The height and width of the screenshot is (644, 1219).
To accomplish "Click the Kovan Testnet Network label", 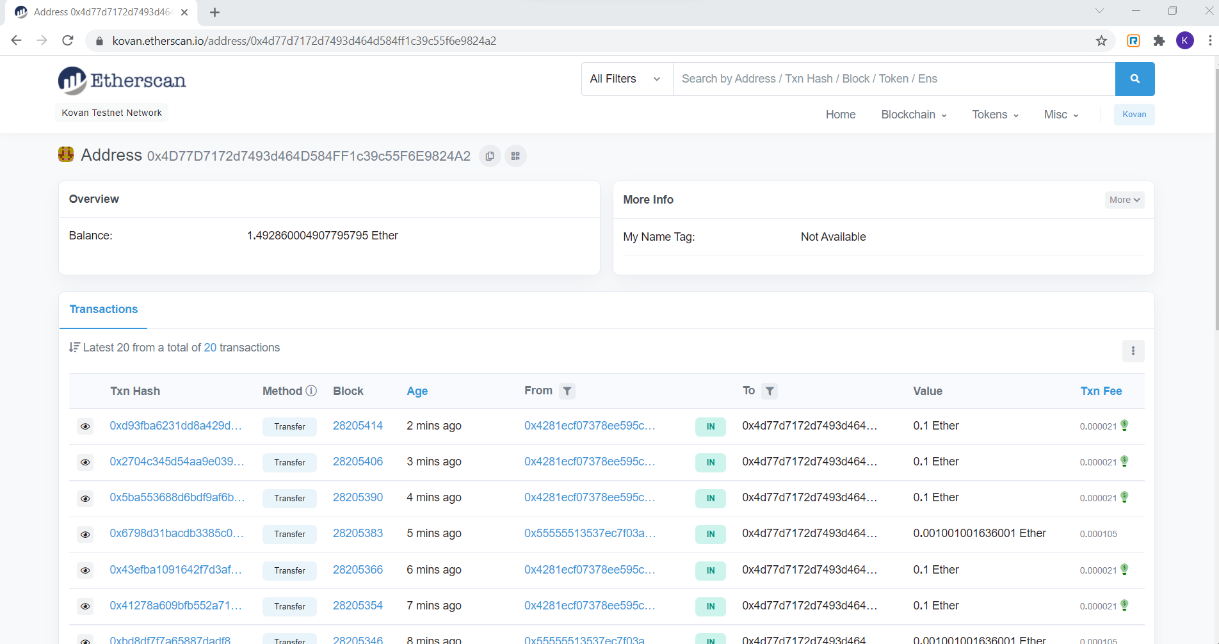I will pyautogui.click(x=111, y=113).
